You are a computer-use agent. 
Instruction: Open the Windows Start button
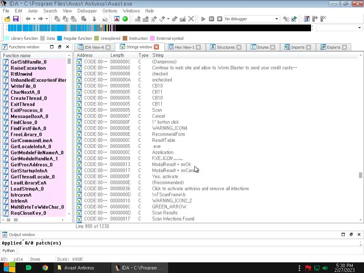pyautogui.click(x=9, y=268)
